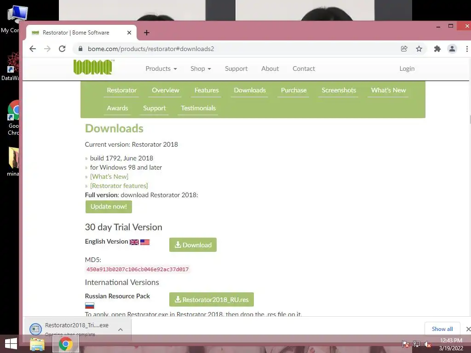Download the English trial version

(193, 245)
